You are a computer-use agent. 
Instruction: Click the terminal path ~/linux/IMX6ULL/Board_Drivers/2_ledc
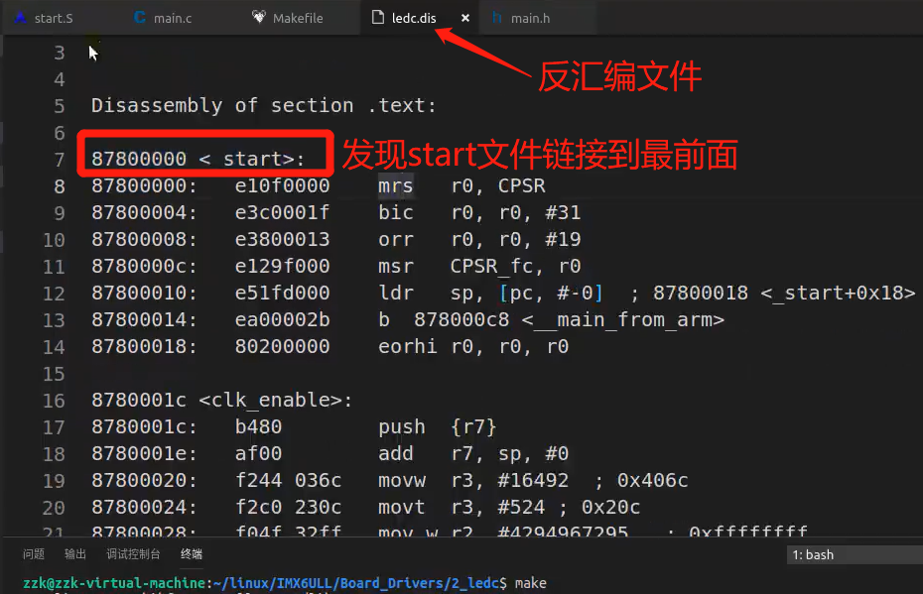pos(356,583)
